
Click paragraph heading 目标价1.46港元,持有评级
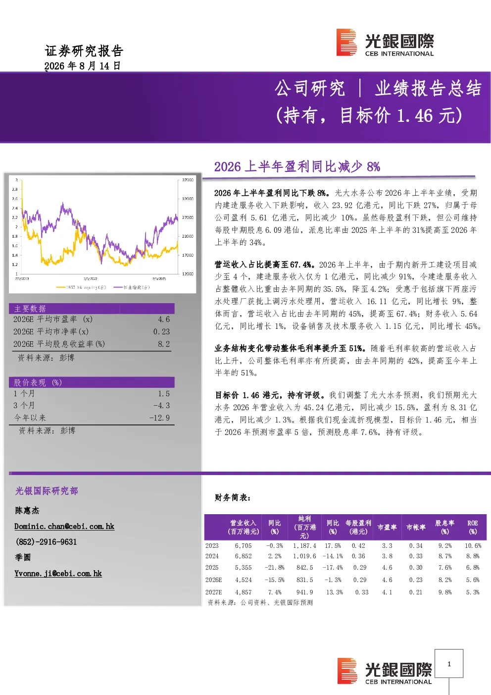pyautogui.click(x=270, y=395)
